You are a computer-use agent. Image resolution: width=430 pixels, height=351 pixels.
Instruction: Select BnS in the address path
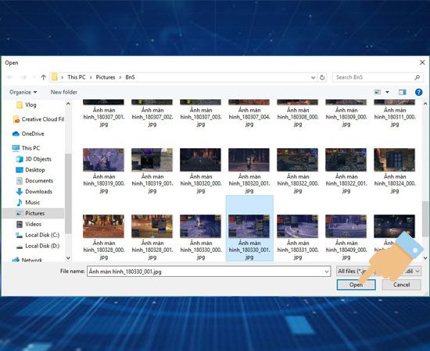click(130, 77)
